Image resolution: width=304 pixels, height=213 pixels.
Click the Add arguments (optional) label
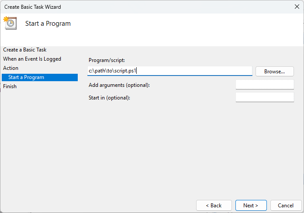[119, 85]
